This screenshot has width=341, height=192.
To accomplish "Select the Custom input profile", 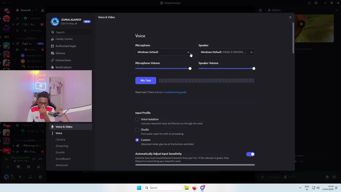I will (x=137, y=140).
